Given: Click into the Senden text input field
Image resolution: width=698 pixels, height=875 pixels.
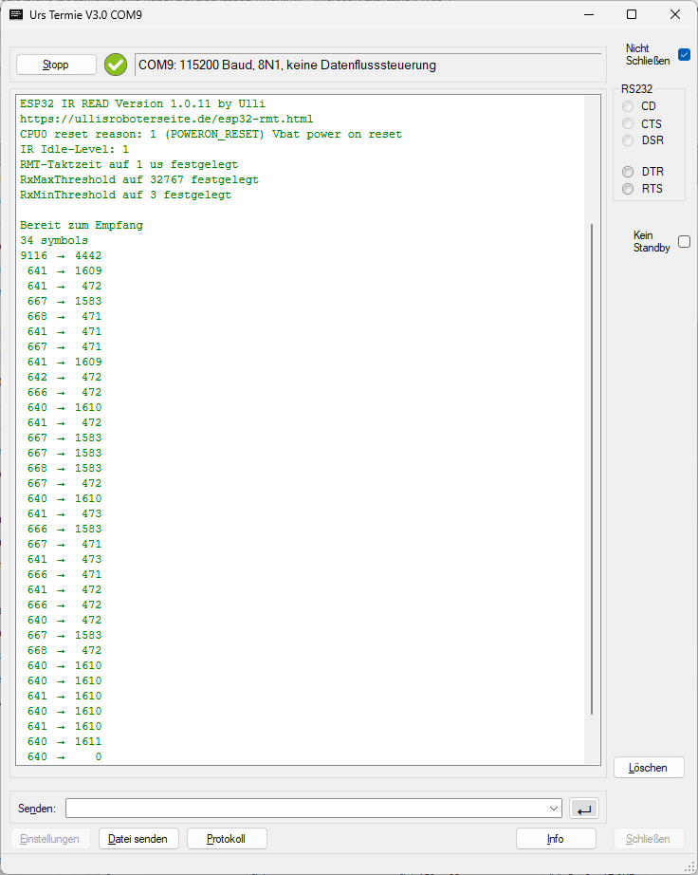Looking at the screenshot, I should [x=305, y=809].
